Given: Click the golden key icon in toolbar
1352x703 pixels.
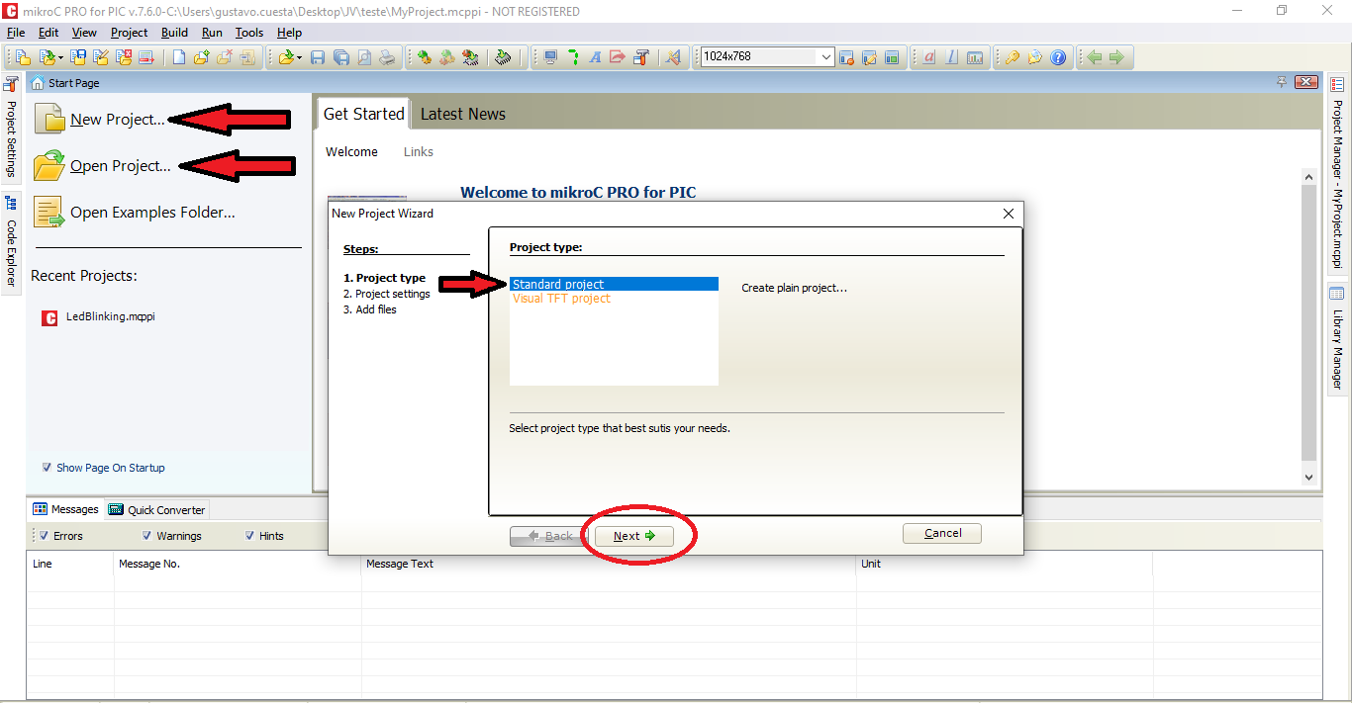Looking at the screenshot, I should coord(1012,57).
